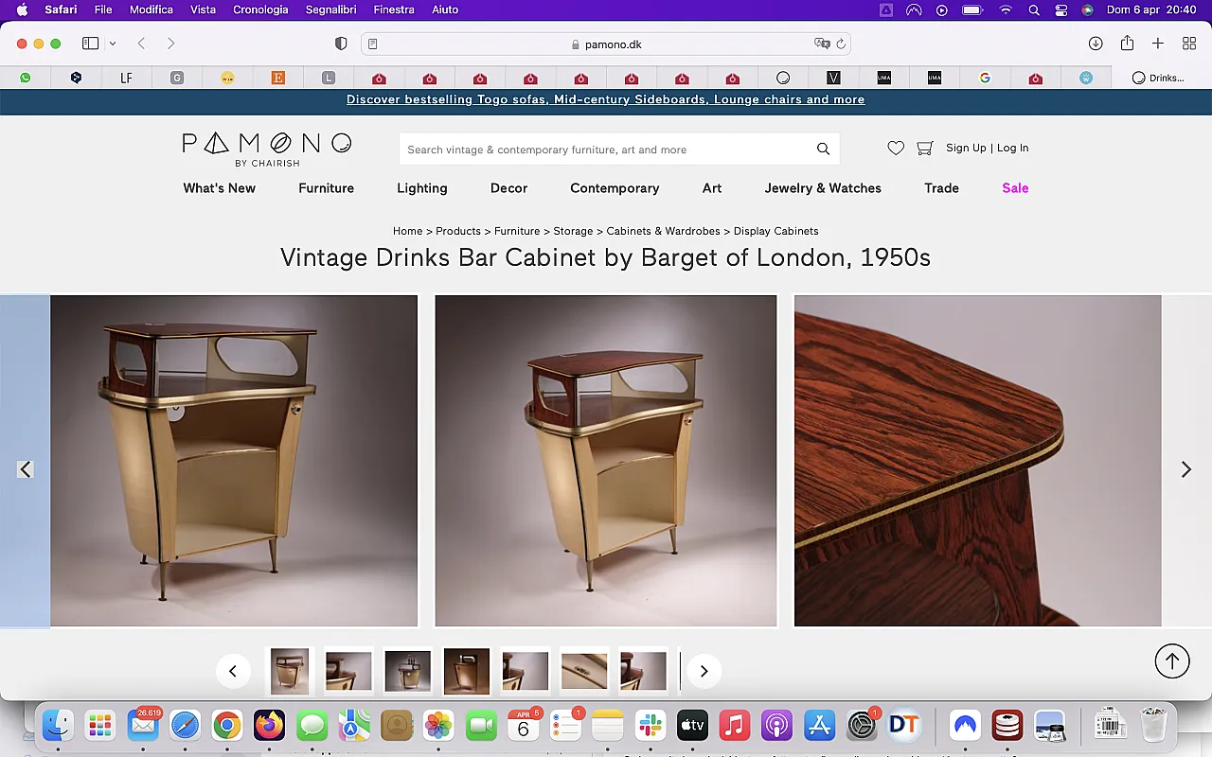
Task: Select the thumbnail with the dark brown background
Action: (x=467, y=671)
